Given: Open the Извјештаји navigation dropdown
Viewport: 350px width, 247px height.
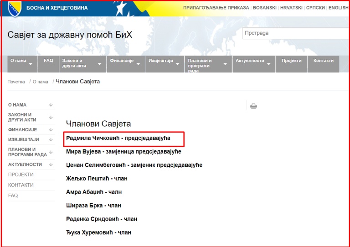Looking at the screenshot, I should tap(164, 64).
